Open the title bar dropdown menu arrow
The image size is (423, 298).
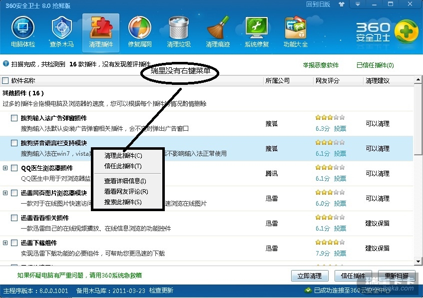358,4
